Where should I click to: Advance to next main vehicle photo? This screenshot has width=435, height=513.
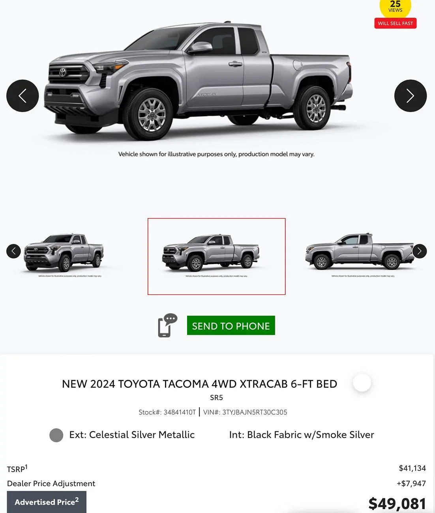(x=411, y=96)
